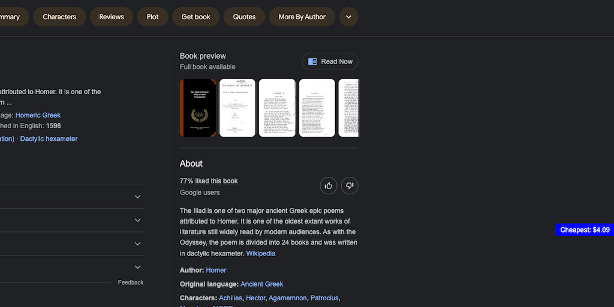Click the Cheapest: $4.09 badge

click(585, 230)
